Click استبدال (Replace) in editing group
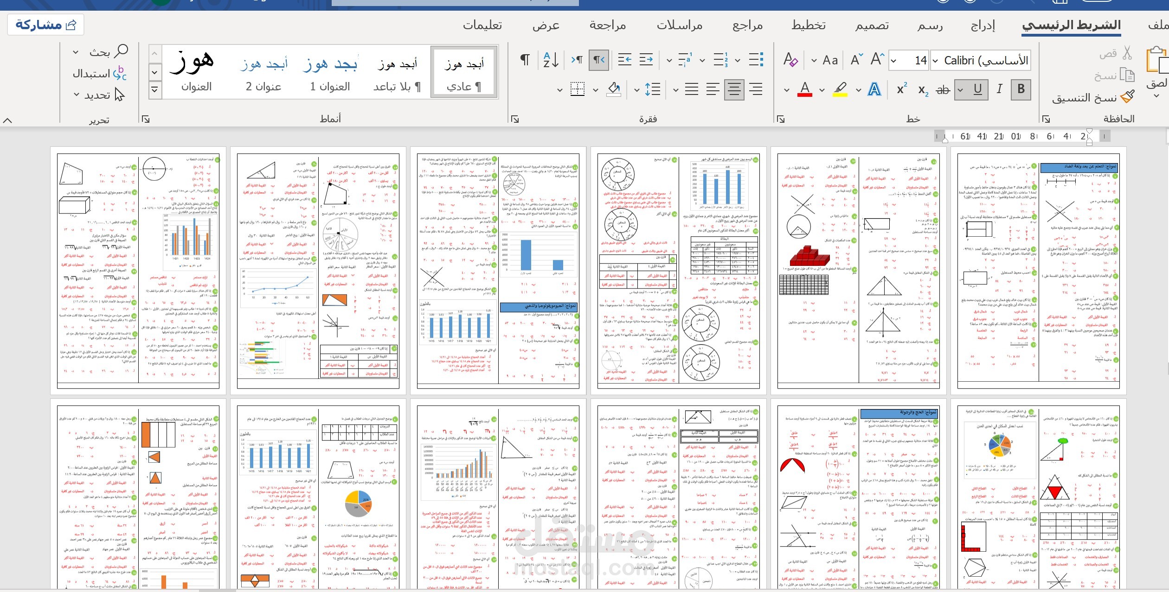This screenshot has height=592, width=1169. pos(99,74)
